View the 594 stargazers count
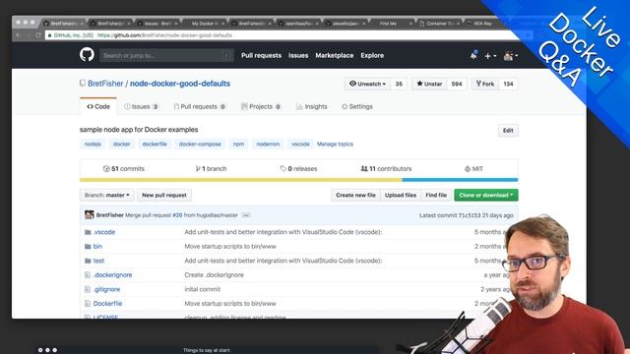The width and height of the screenshot is (630, 354). point(457,84)
